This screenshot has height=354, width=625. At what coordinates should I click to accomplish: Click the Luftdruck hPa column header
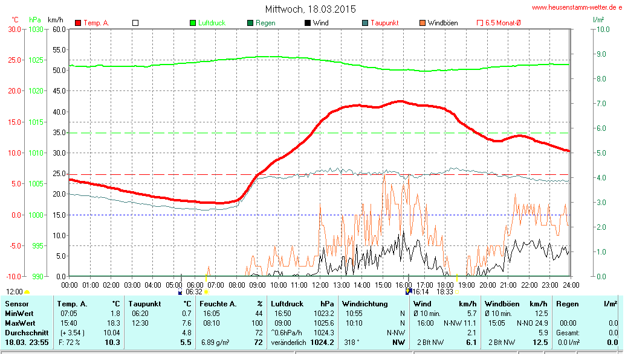(x=302, y=303)
